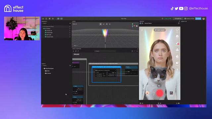This screenshot has height=119, width=212.
Task: Tap the effects emoji icon beside record button
Action: coord(147,93)
